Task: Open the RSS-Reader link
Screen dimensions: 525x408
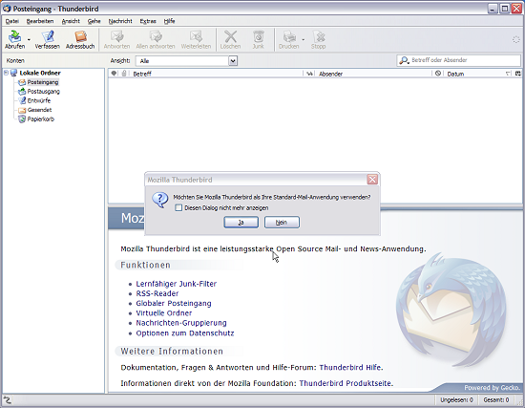Action: [x=157, y=293]
